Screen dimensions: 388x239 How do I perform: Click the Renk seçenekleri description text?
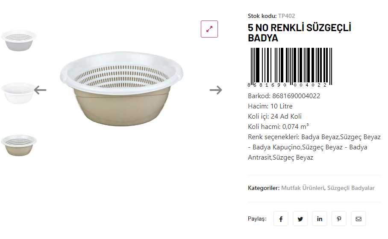pos(314,147)
